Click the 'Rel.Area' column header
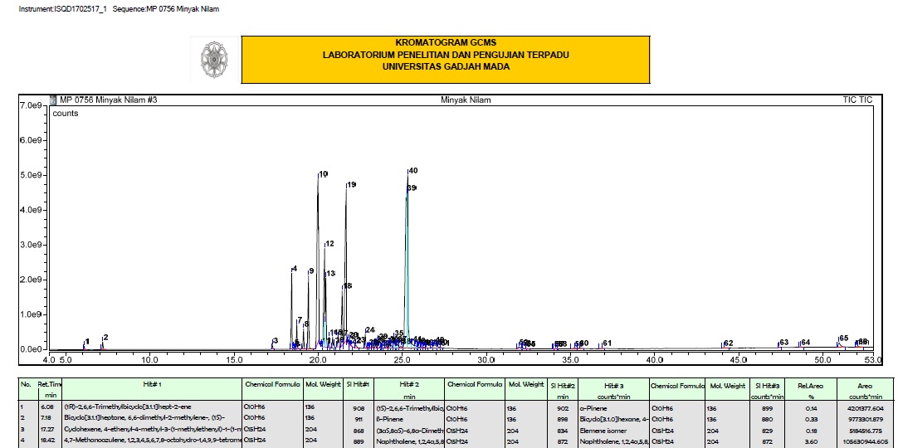898x448 pixels. pyautogui.click(x=810, y=386)
